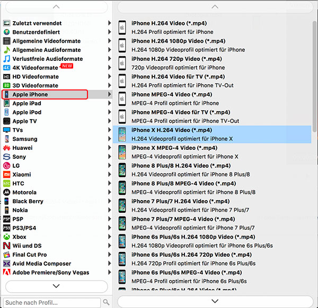Click the Apple iPod device icon

[7, 112]
